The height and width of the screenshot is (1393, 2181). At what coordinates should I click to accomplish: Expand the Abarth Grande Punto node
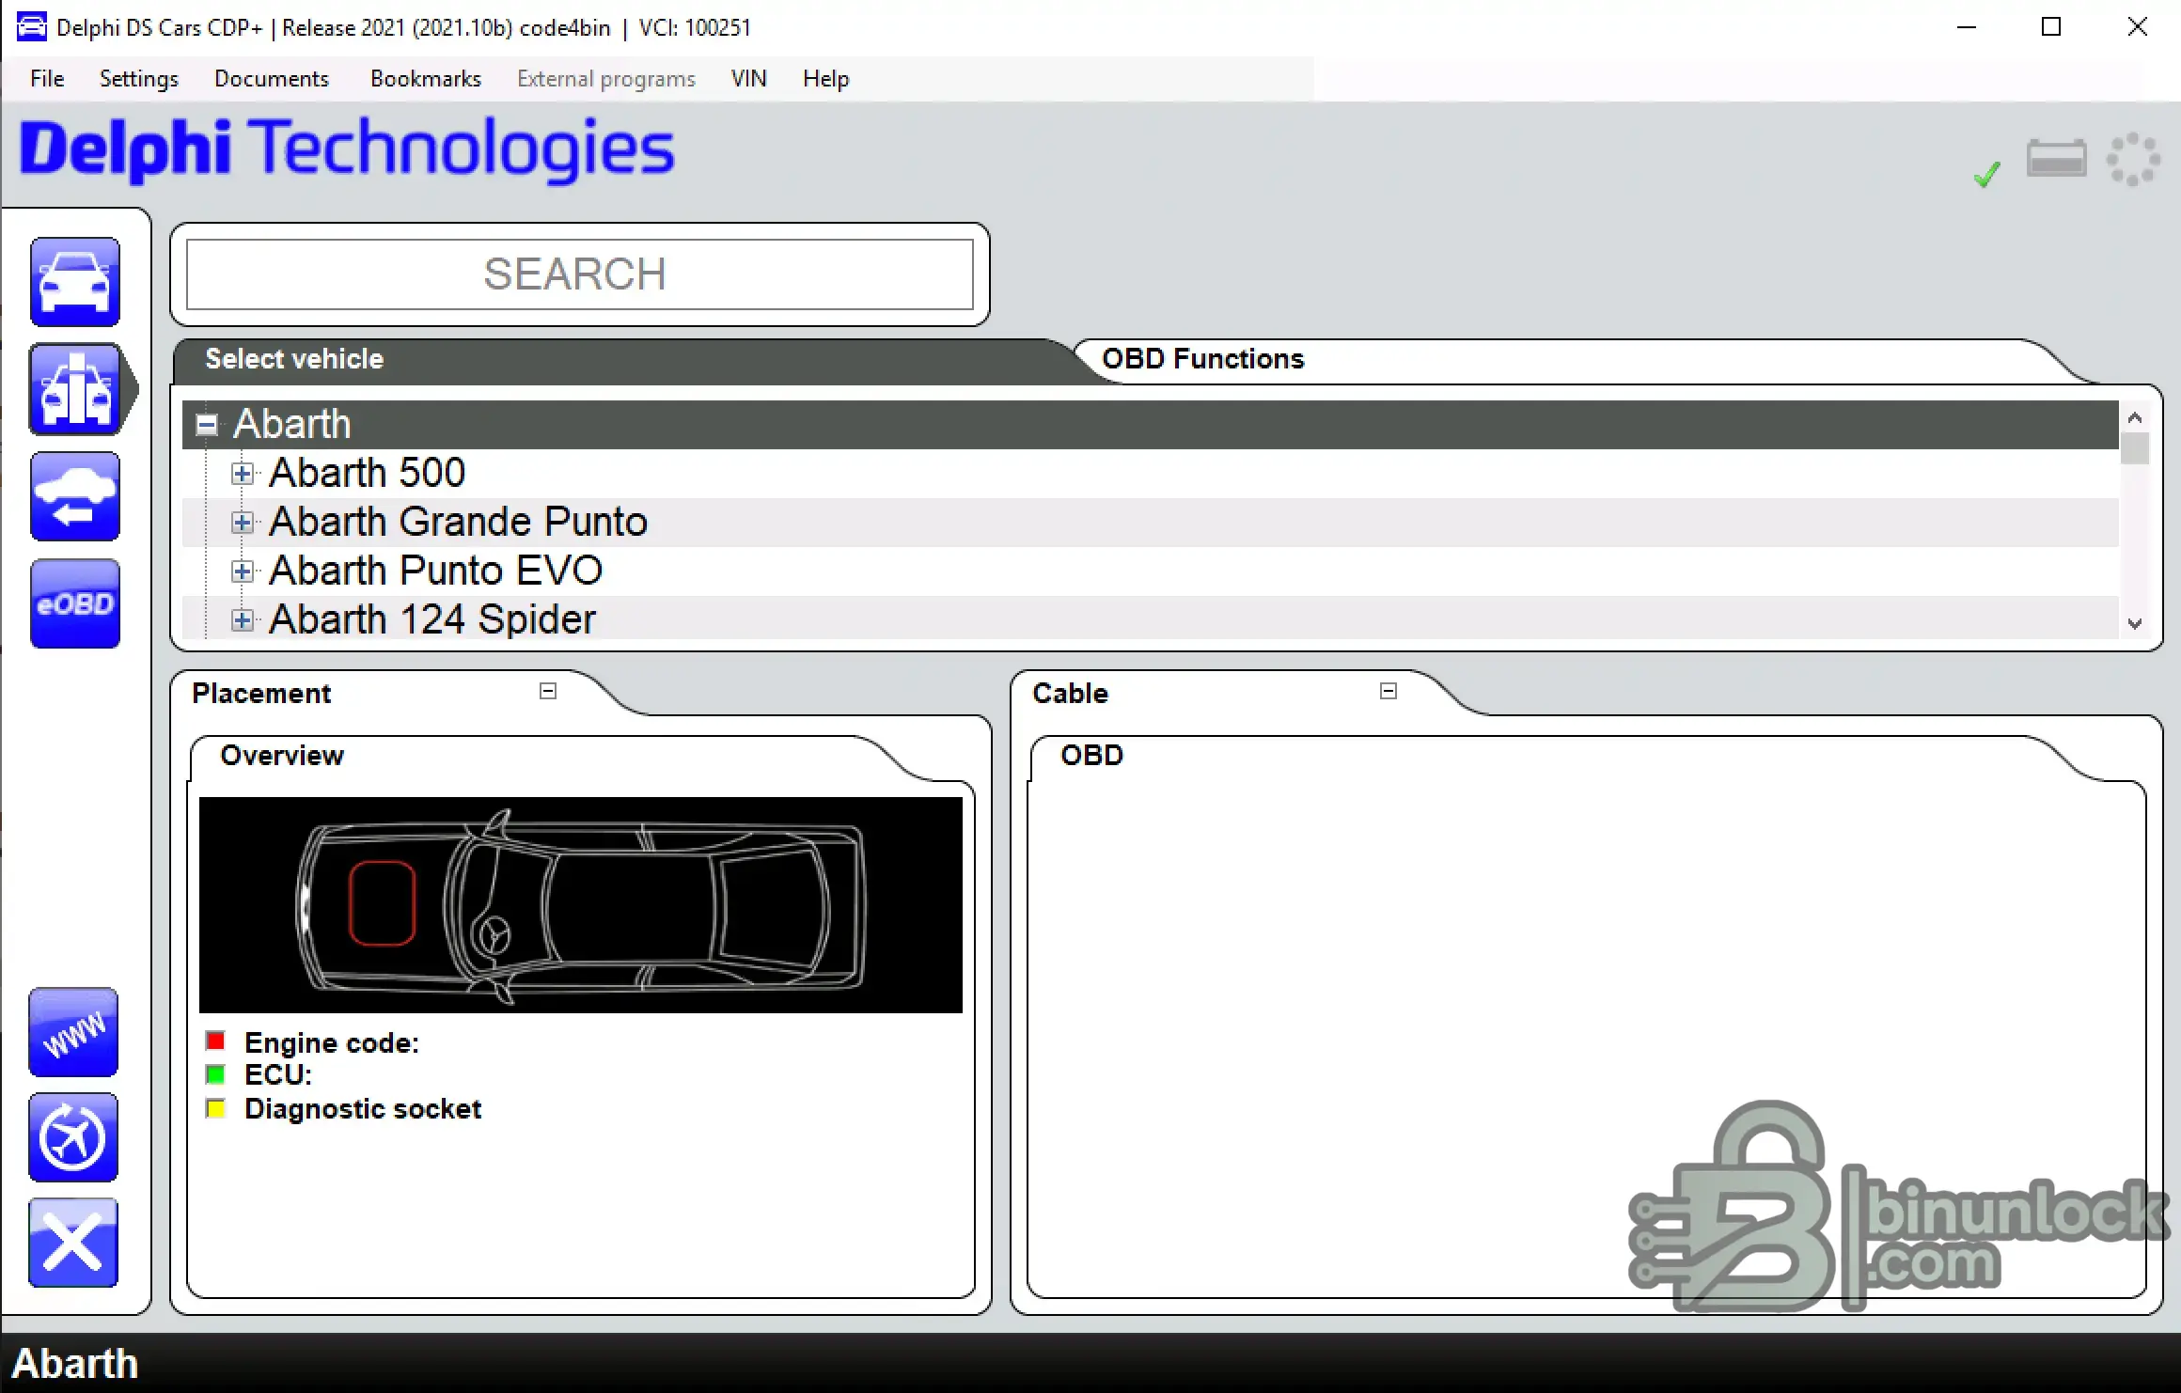click(x=243, y=523)
